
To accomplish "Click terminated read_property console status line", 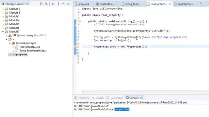I will [131, 103].
